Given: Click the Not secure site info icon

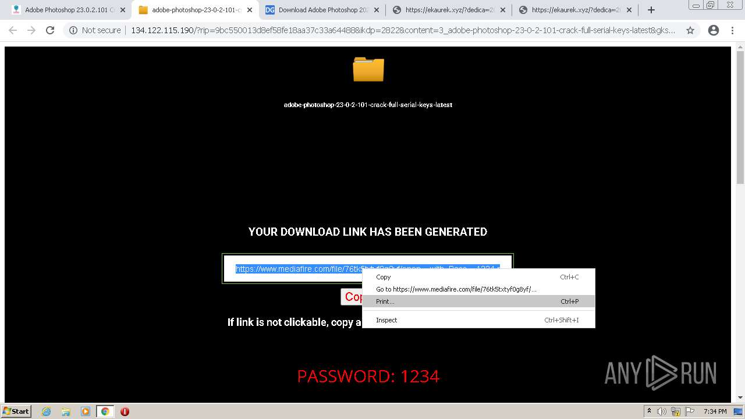Looking at the screenshot, I should pyautogui.click(x=73, y=30).
